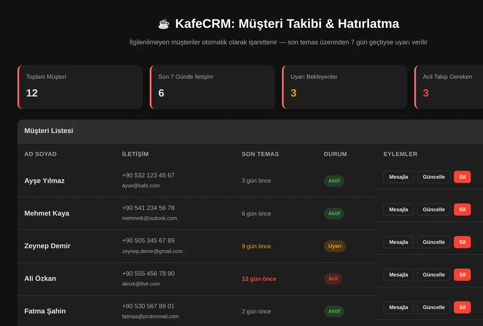This screenshot has height=326, width=483.
Task: Click the AD SOYAD column header
Action: coord(41,154)
